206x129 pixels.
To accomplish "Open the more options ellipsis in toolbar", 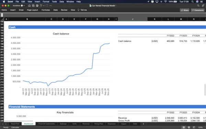I will [51, 6].
